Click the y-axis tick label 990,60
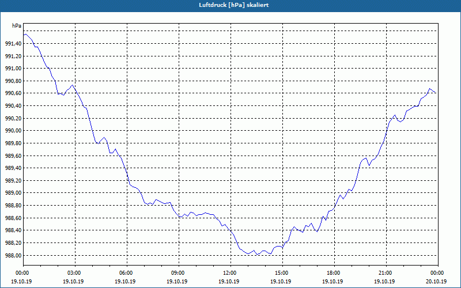 pyautogui.click(x=13, y=93)
